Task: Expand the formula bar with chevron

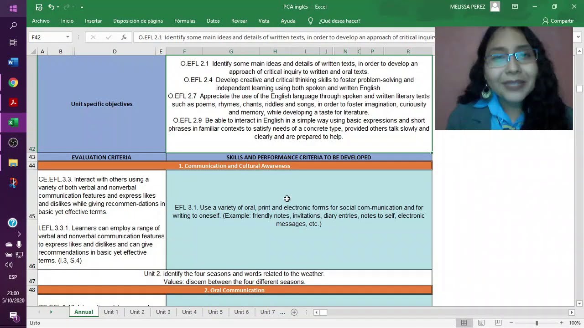Action: point(579,37)
